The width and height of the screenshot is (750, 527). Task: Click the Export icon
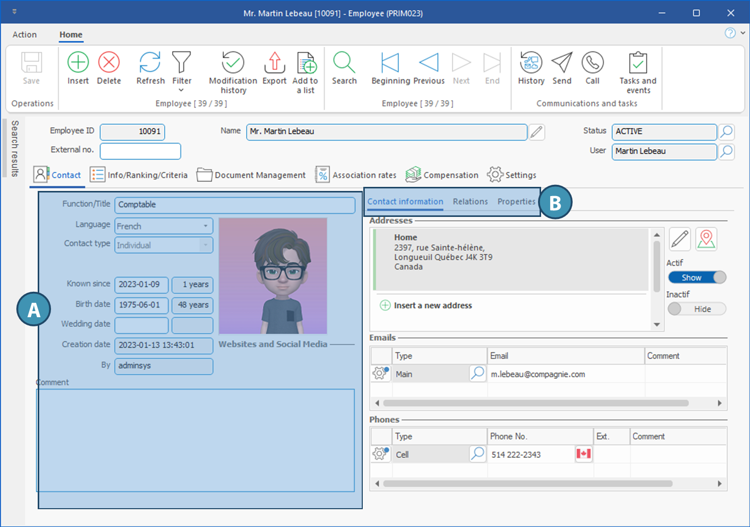(x=274, y=63)
